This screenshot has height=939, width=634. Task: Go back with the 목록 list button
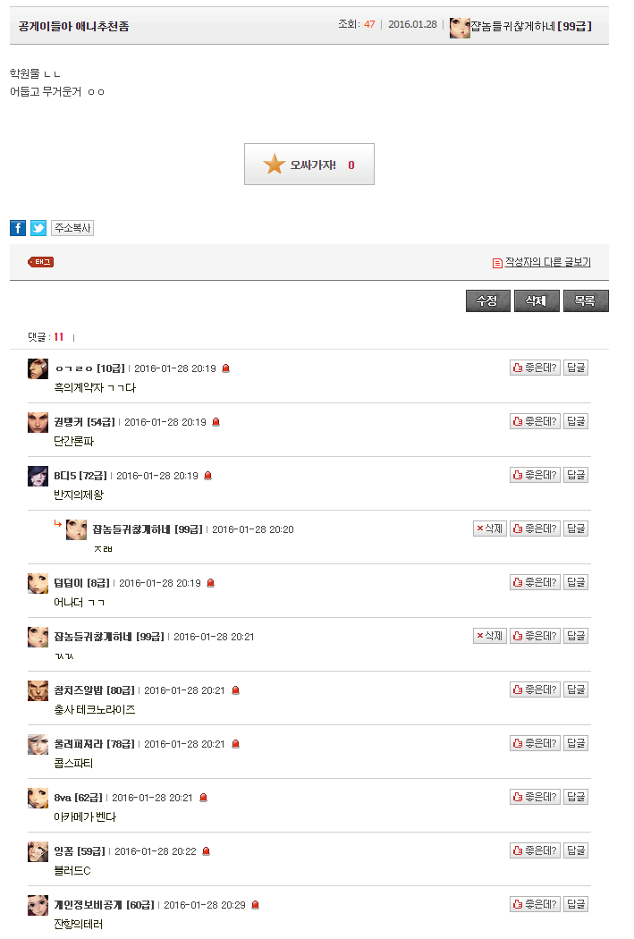click(586, 300)
